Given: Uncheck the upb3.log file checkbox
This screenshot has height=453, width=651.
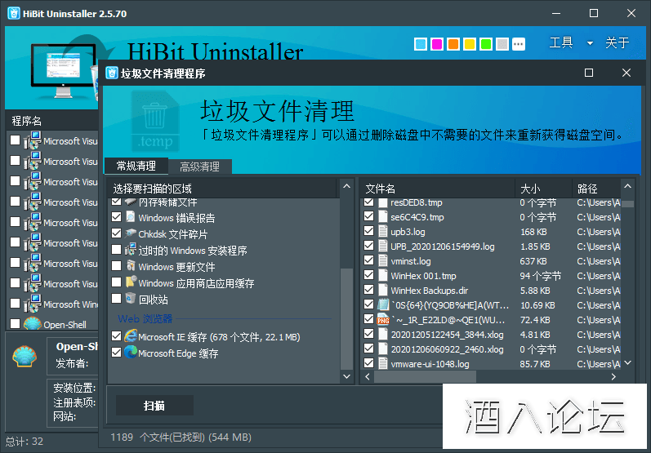Looking at the screenshot, I should [x=368, y=232].
